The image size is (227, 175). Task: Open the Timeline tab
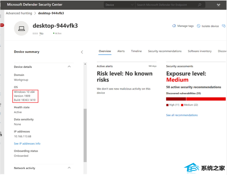[136, 51]
